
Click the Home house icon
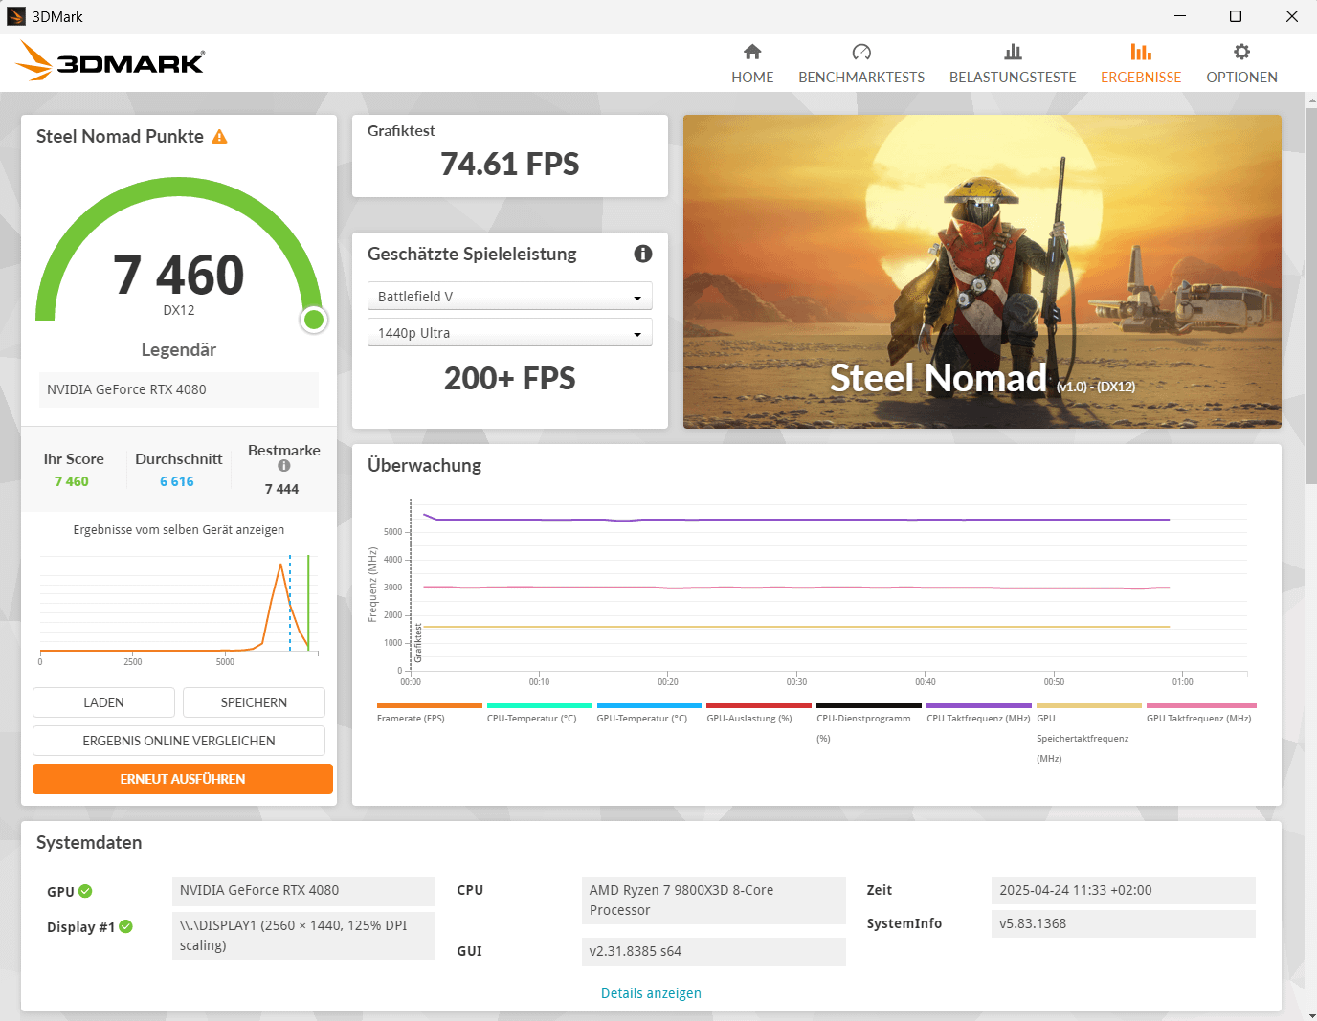coord(752,52)
